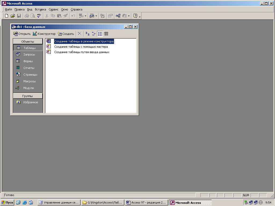Screen dimensions: 275x206
Task: Switch to 'Управление данным се…' taskbar window
Action: click(x=59, y=203)
